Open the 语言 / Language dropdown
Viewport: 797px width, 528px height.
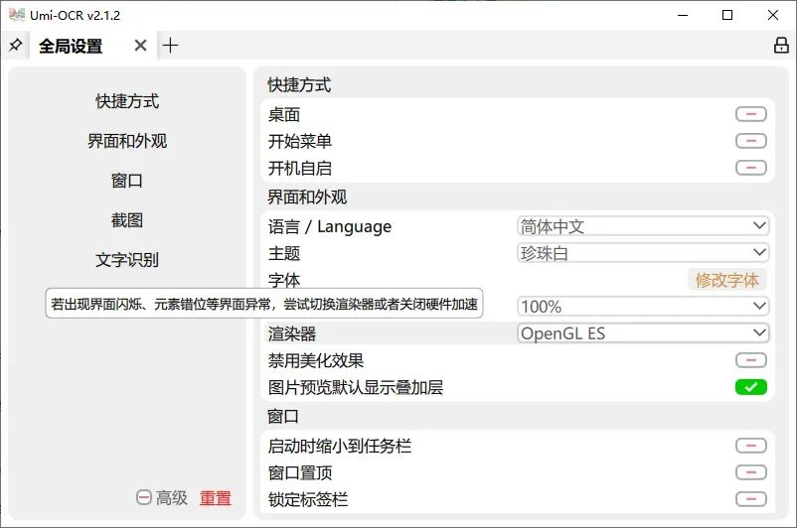(x=643, y=226)
